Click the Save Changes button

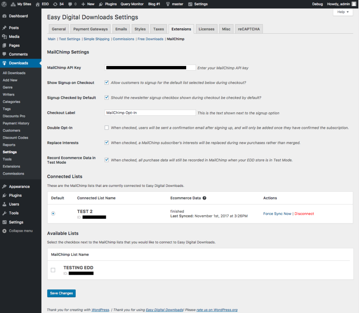coord(61,293)
